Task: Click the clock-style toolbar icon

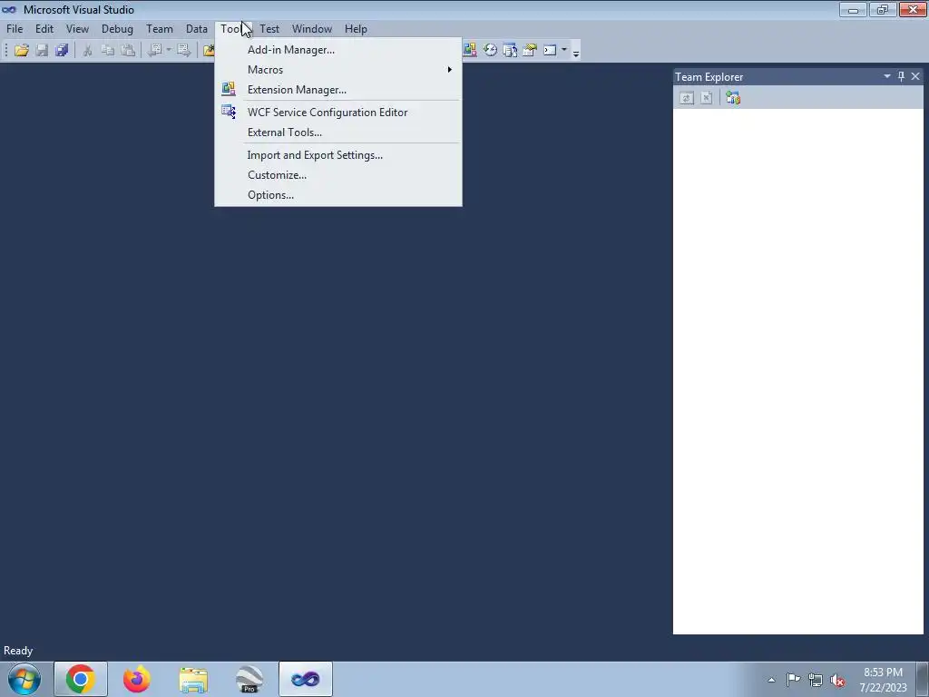Action: 490,50
